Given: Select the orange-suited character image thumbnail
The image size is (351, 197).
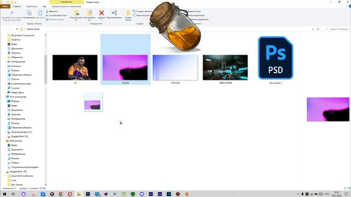Looking at the screenshot, I should click(x=75, y=67).
